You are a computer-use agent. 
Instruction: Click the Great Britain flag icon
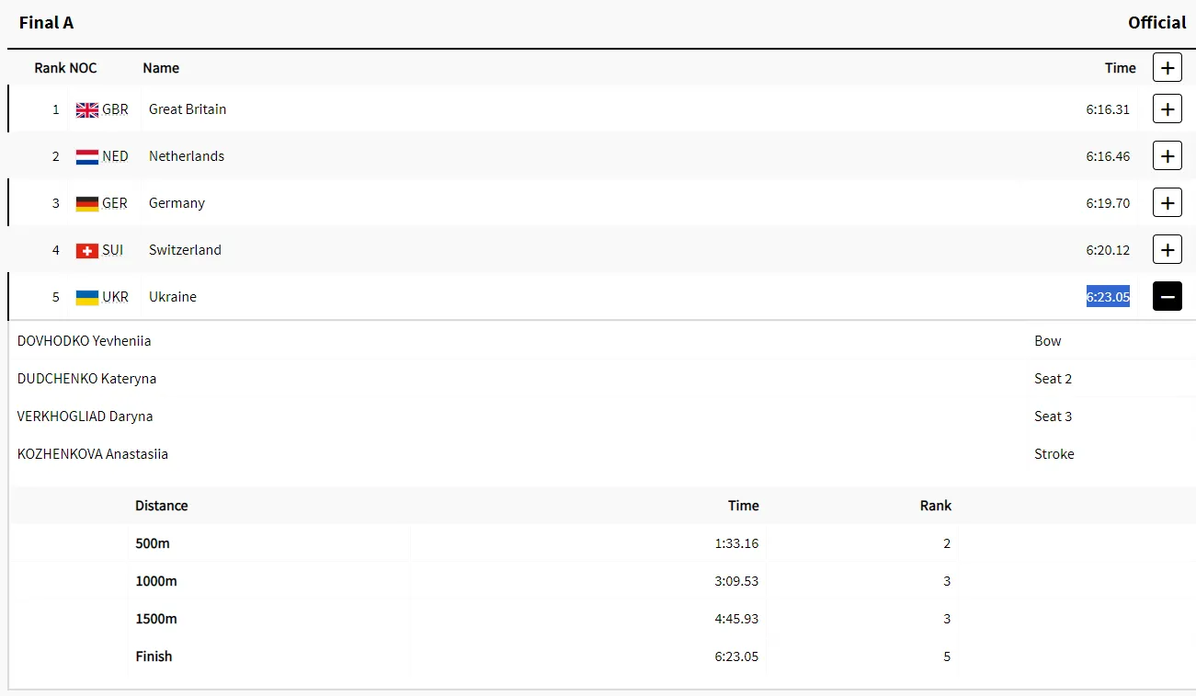[87, 109]
